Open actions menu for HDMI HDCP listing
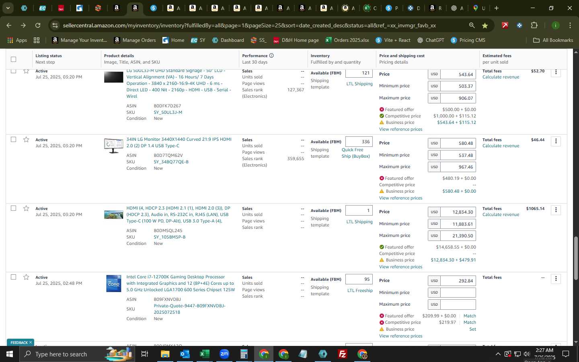Viewport: 579px width, 362px height. point(556,210)
